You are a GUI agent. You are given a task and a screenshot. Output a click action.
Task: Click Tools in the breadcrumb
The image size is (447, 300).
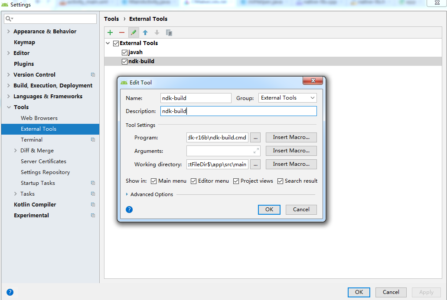(x=111, y=19)
